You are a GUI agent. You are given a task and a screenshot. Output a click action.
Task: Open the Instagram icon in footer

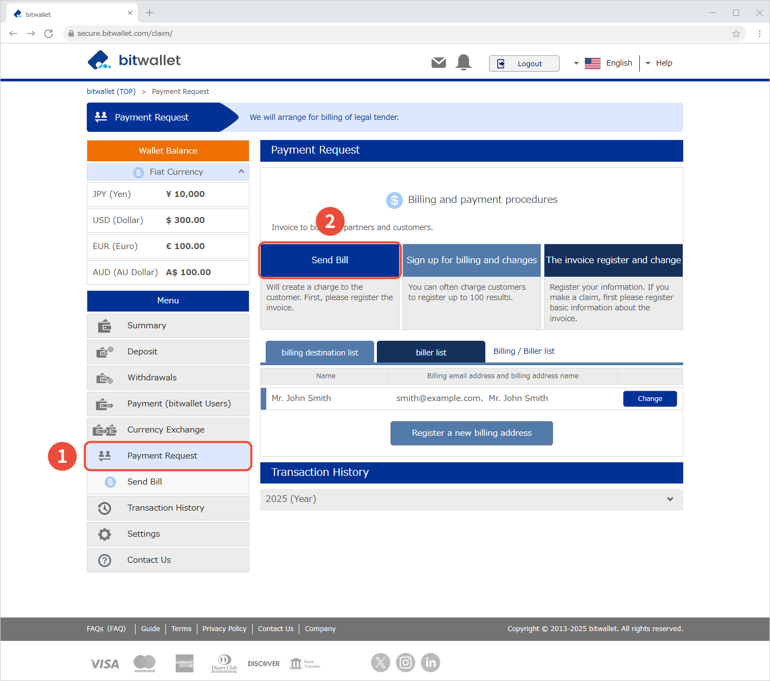coord(406,663)
